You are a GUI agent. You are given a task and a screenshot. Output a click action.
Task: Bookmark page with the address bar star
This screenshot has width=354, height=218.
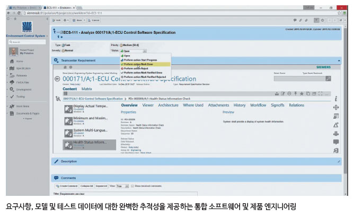(339, 13)
